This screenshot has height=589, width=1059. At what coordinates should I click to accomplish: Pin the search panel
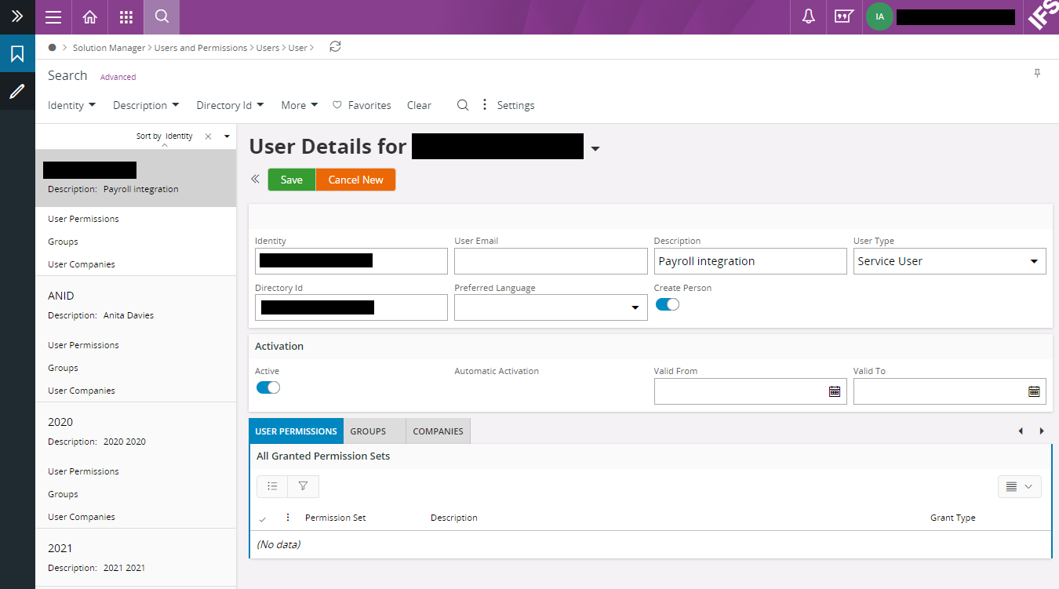(x=1037, y=74)
